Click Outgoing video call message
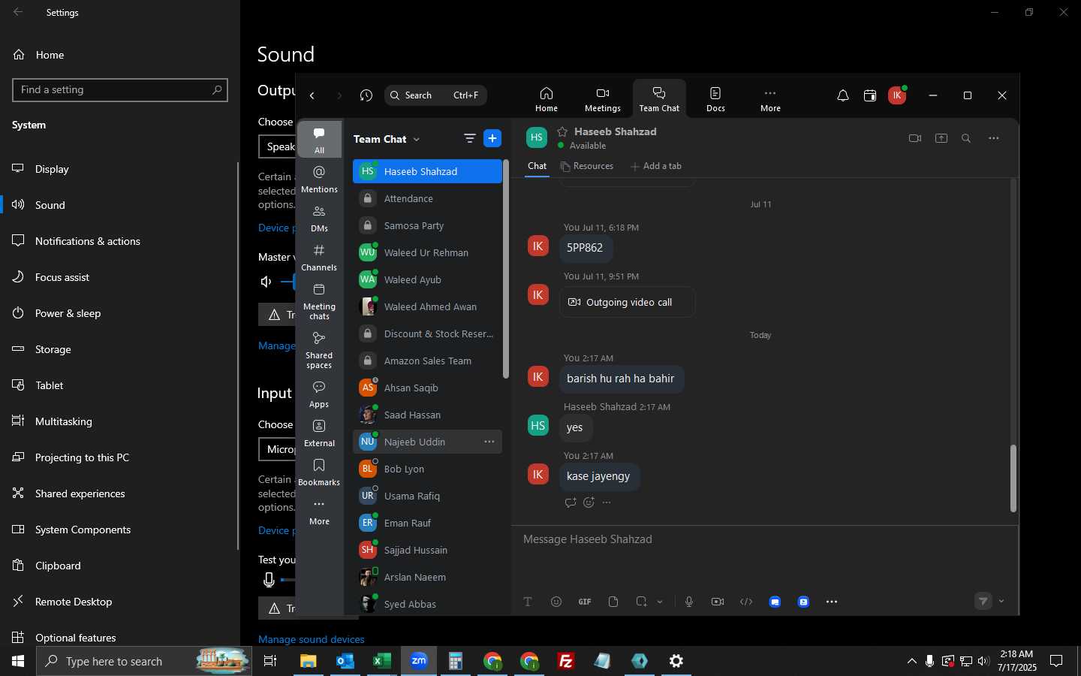1081x676 pixels. point(627,302)
